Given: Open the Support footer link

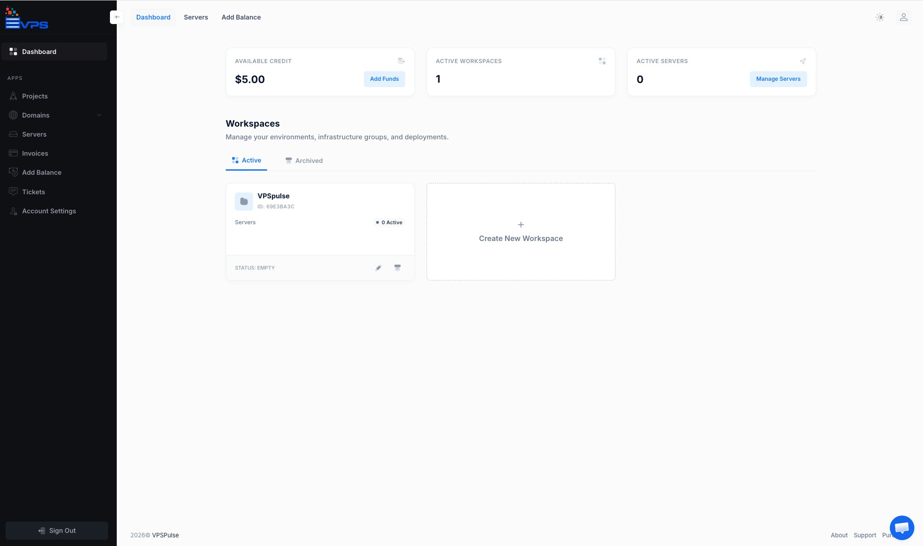Looking at the screenshot, I should point(865,535).
